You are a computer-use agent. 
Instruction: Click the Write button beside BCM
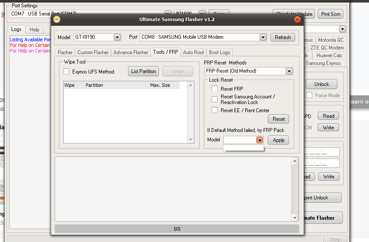(328, 128)
